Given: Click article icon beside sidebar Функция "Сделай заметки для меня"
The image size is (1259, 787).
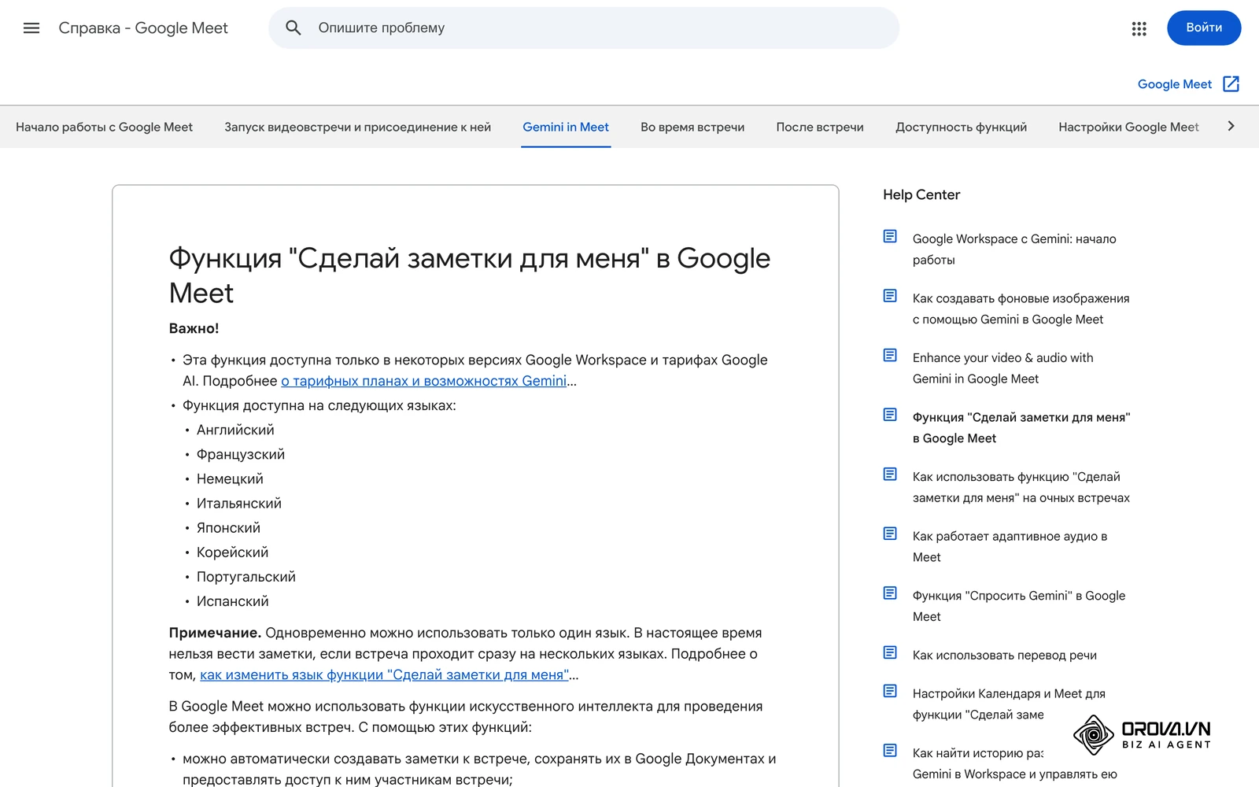Looking at the screenshot, I should [890, 415].
